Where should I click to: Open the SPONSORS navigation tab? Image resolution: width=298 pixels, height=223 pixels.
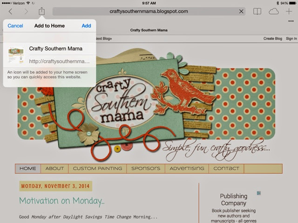pyautogui.click(x=146, y=168)
